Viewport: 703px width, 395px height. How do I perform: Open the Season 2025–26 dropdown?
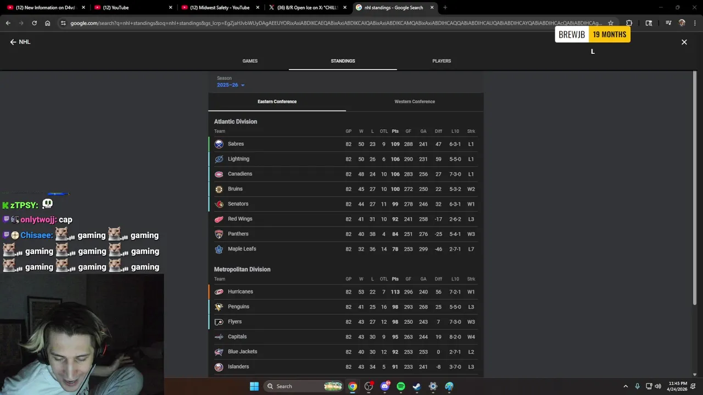231,85
